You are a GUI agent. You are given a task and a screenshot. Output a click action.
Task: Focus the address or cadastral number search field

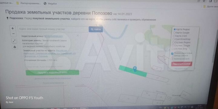coord(53,29)
